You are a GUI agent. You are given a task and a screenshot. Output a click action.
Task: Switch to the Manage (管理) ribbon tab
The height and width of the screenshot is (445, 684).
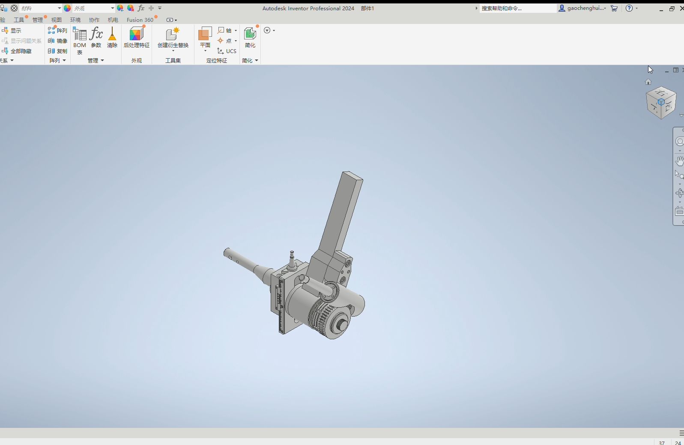(x=38, y=20)
